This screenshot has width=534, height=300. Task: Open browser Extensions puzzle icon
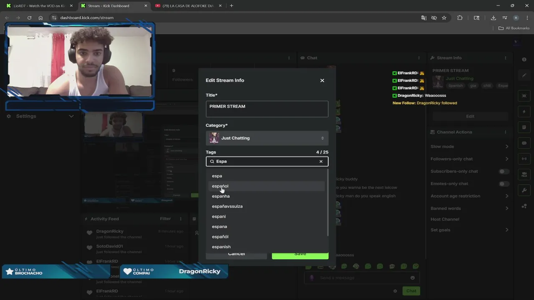coord(460,18)
